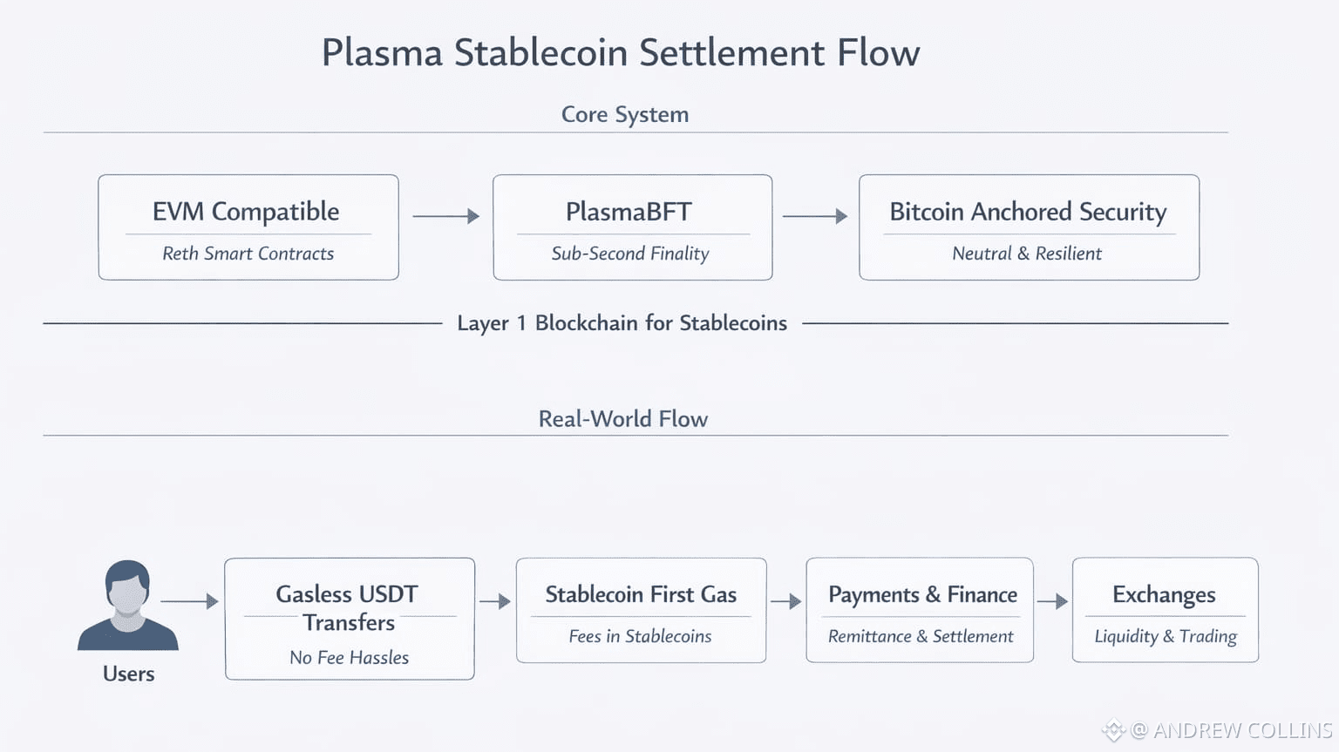Select the Payments & Finance box
1339x752 pixels.
[x=920, y=610]
